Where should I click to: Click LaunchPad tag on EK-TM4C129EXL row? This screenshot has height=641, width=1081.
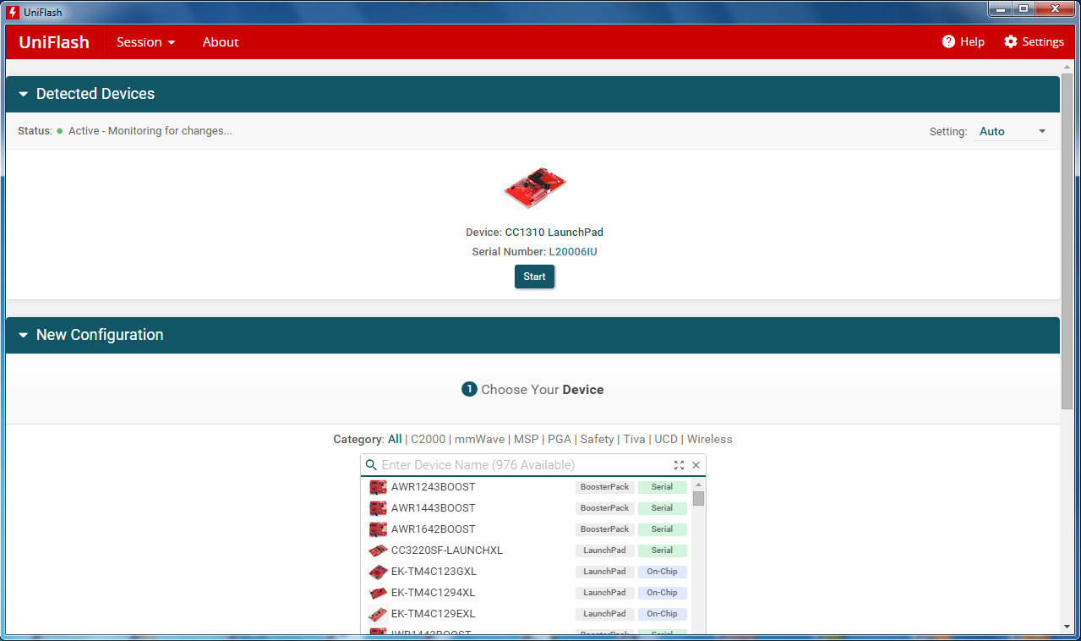[x=604, y=614]
